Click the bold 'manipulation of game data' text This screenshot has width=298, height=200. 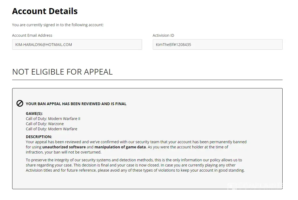(120, 147)
